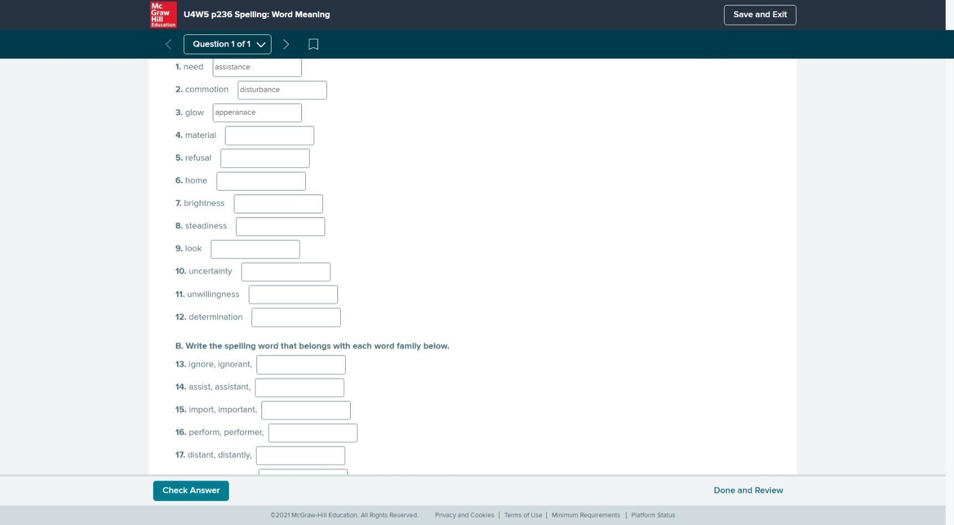Viewport: 954px width, 525px height.
Task: Select the answer field for 1. need
Action: point(257,67)
